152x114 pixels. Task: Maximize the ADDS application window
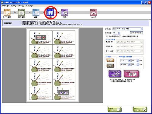tap(146, 2)
